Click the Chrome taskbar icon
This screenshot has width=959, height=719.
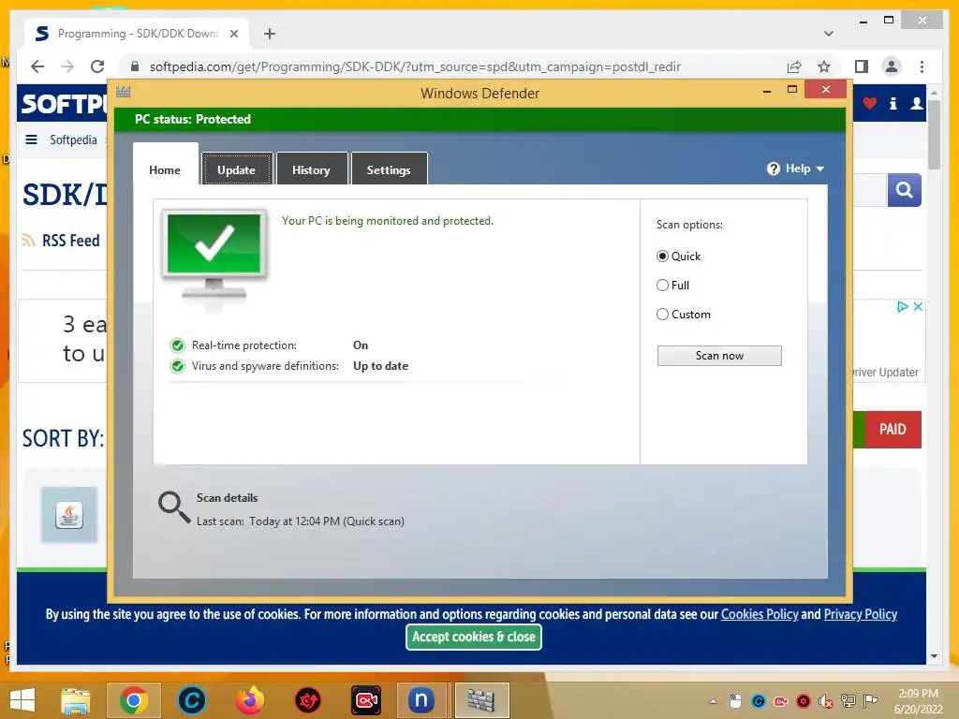click(x=133, y=700)
